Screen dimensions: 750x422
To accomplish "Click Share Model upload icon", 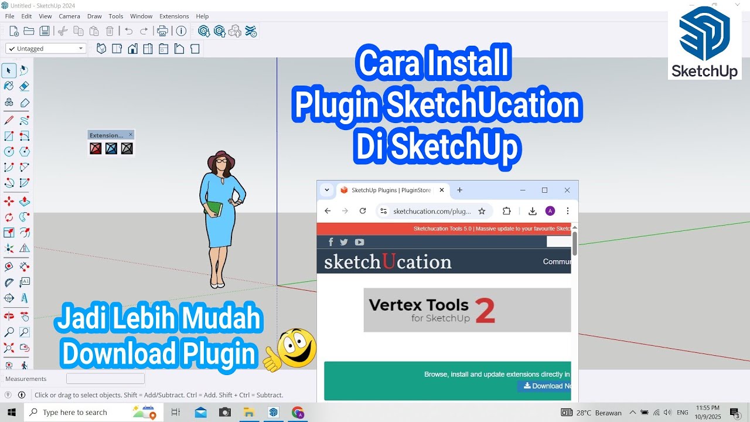I will 220,31.
